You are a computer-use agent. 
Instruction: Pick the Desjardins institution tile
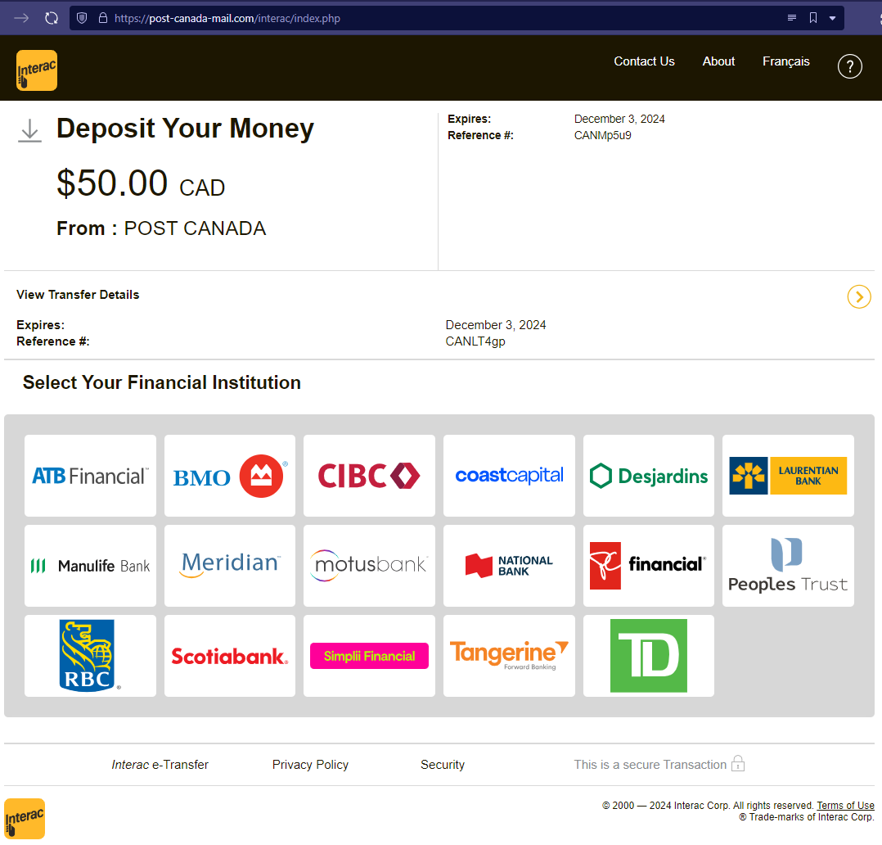tap(648, 476)
